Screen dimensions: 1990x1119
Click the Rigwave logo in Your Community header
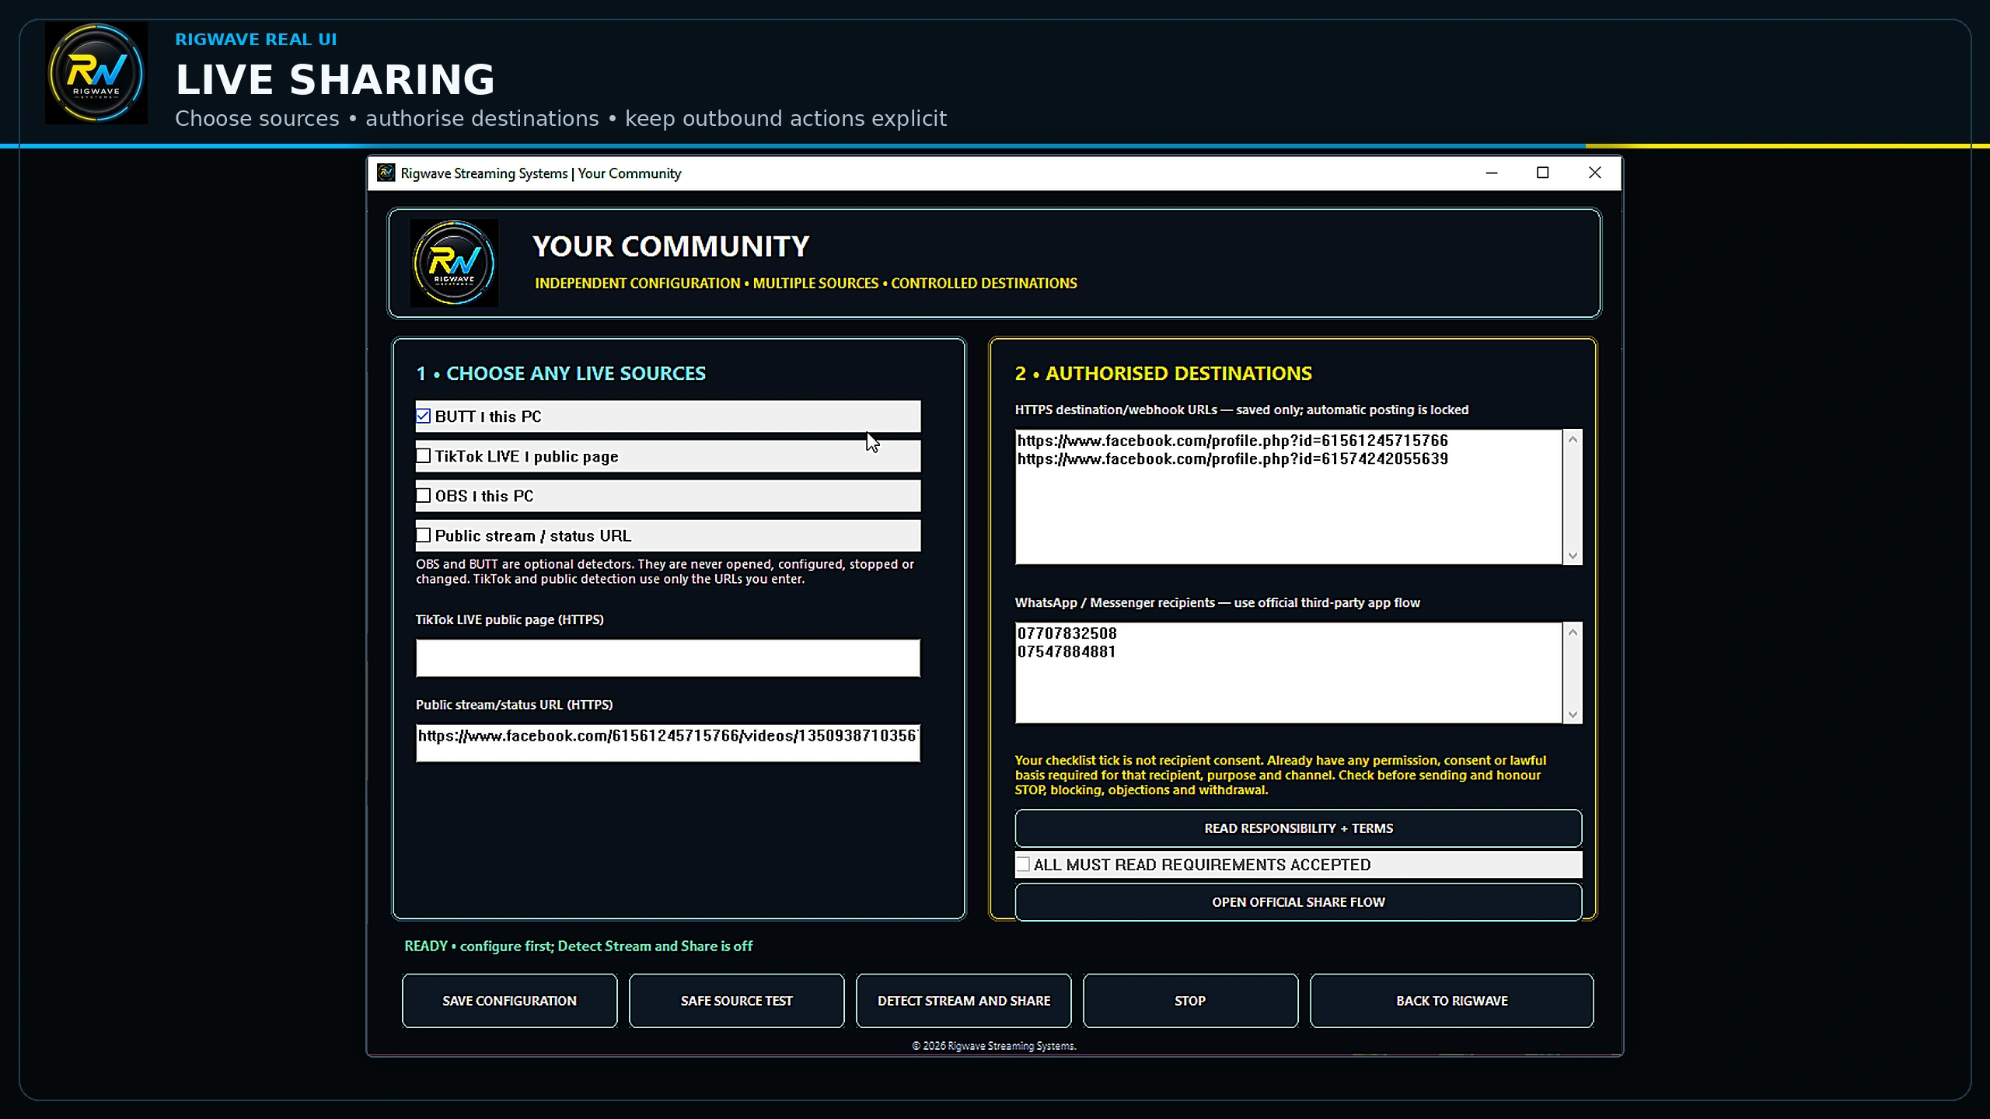[454, 263]
